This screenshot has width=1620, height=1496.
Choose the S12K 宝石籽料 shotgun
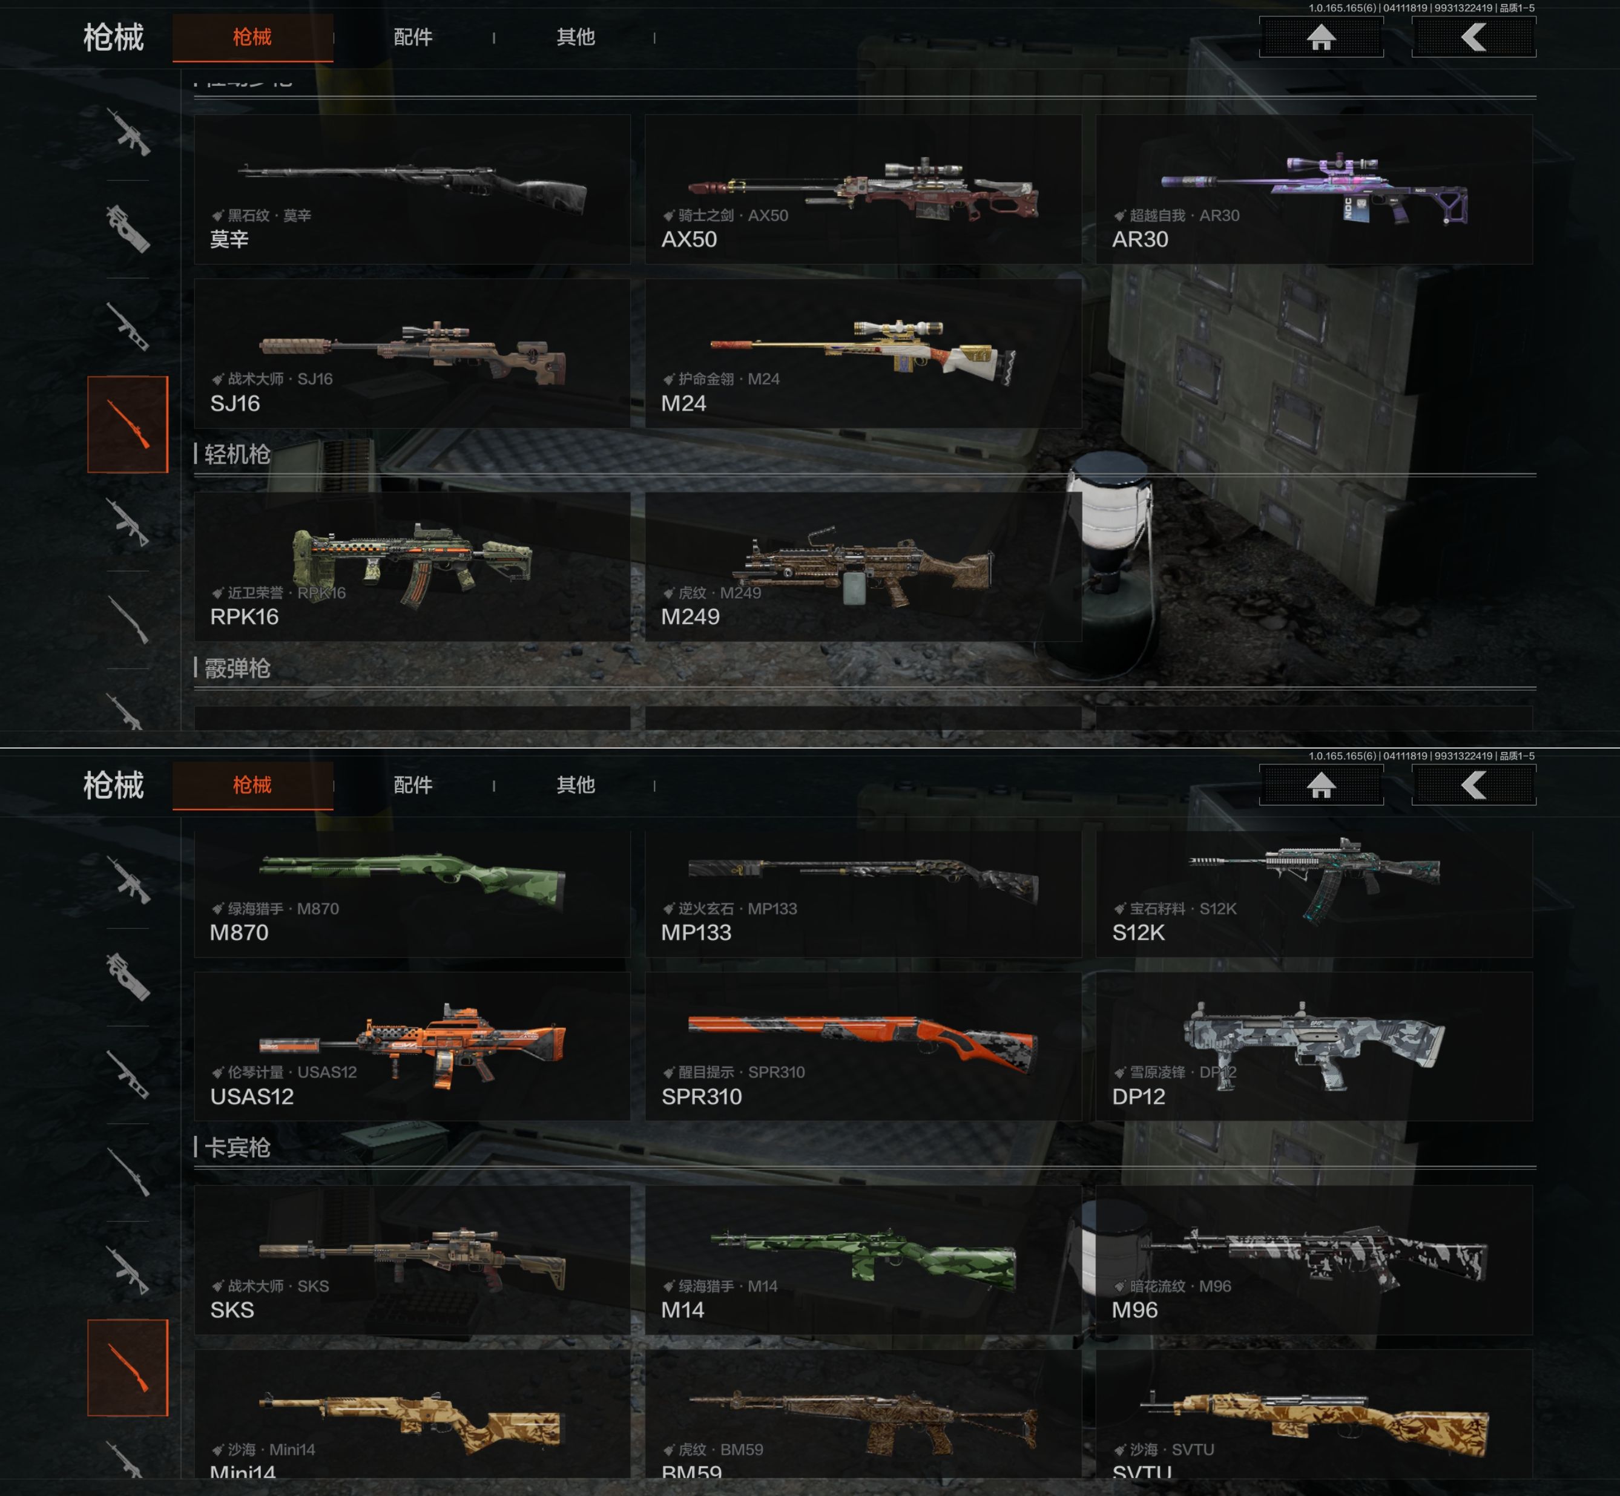point(1314,894)
